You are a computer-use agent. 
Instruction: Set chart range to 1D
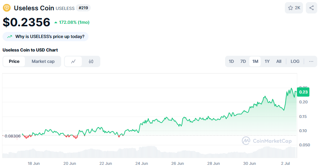(231, 61)
